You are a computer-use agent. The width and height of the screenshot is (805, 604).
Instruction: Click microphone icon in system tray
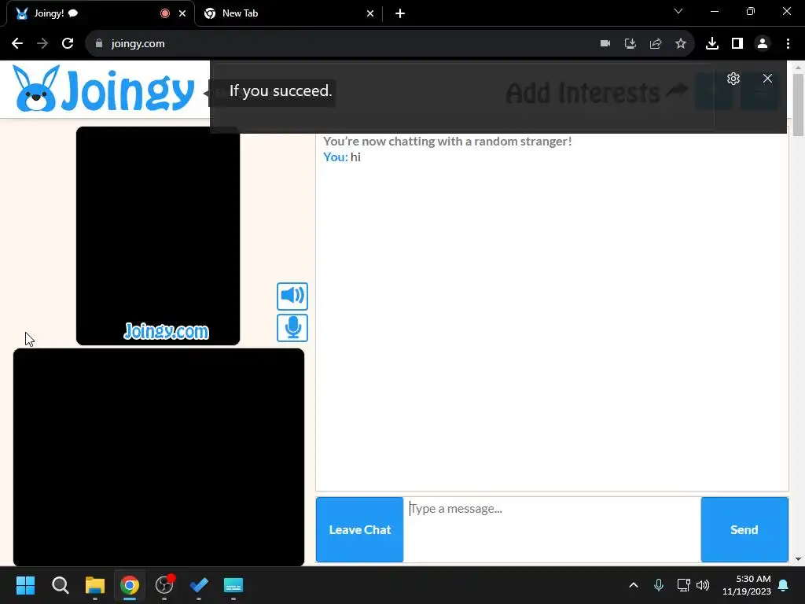click(659, 585)
